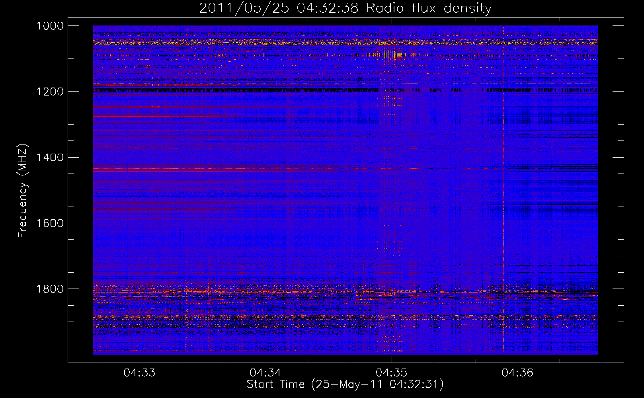Click the '1200' frequency axis label
This screenshot has width=644, height=398.
coord(50,92)
